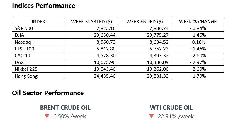Select the Indices Performance heading
The height and width of the screenshot is (121, 242).
(x=44, y=6)
